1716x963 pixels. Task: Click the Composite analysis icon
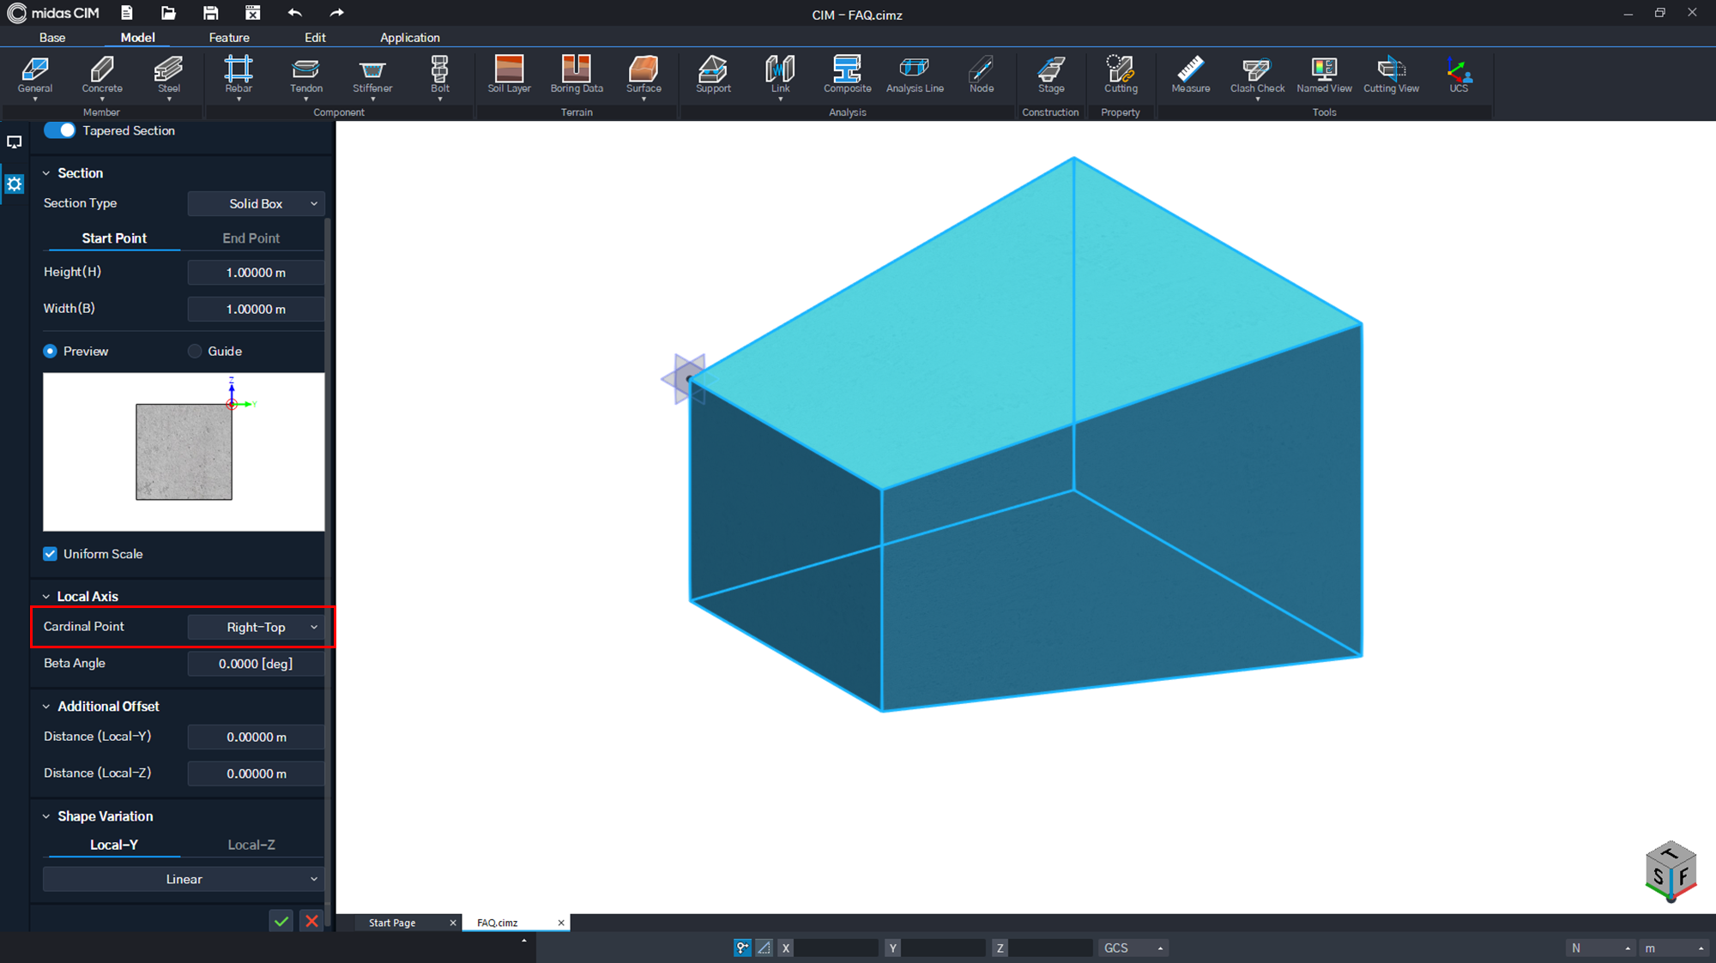[848, 75]
